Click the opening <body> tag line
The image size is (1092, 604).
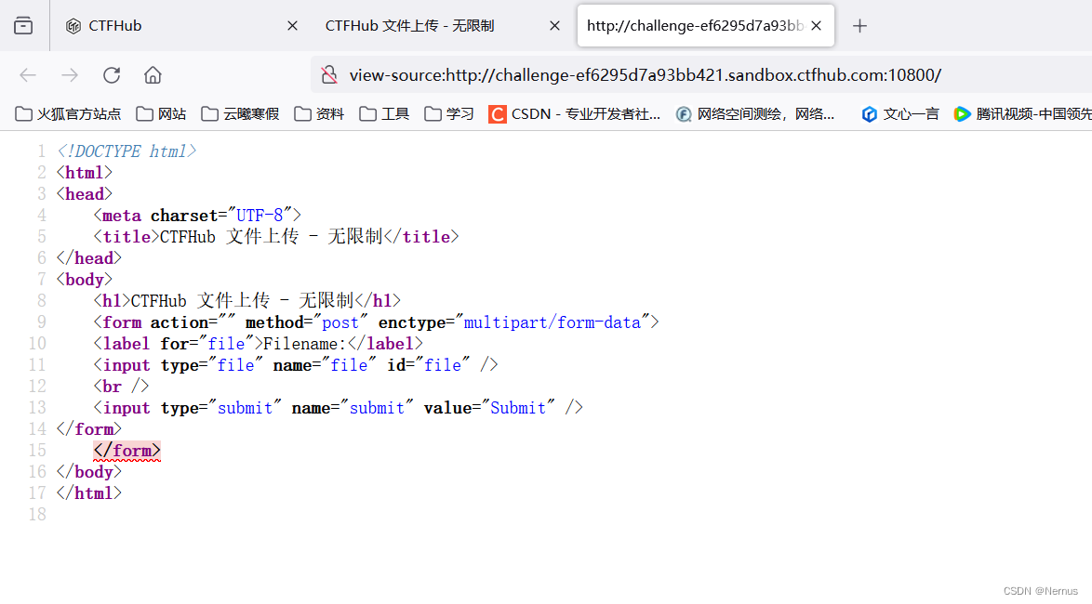coord(85,280)
